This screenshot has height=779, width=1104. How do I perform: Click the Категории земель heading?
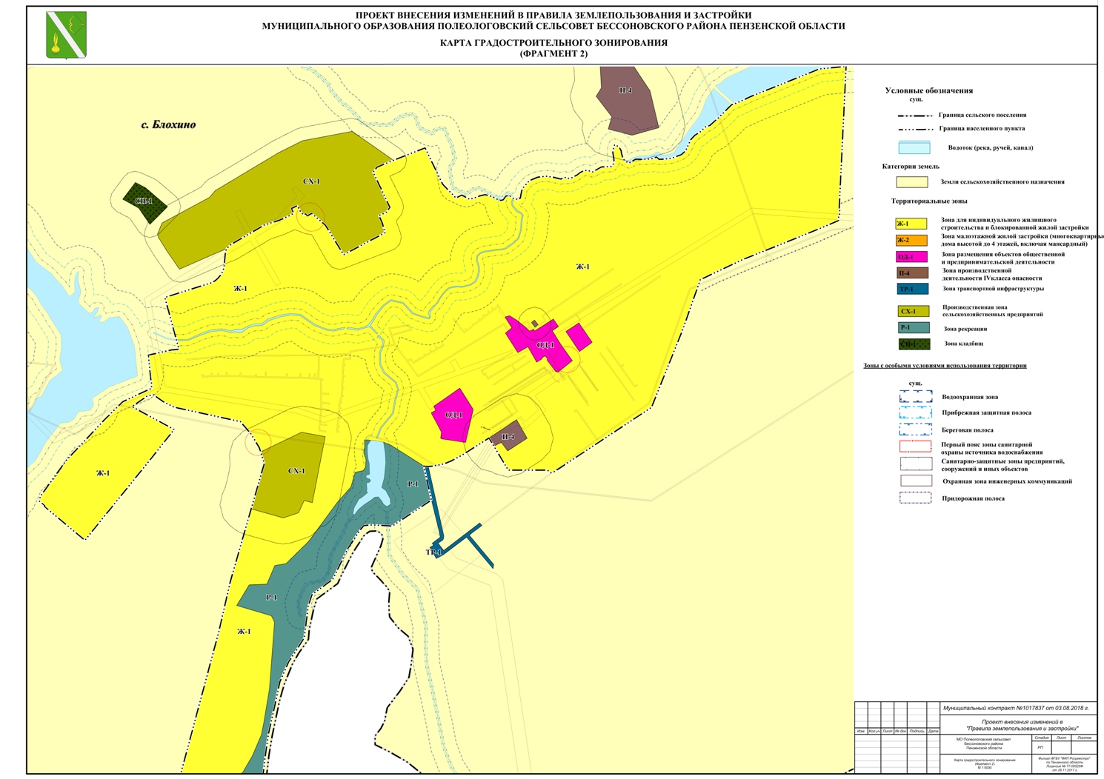click(911, 167)
